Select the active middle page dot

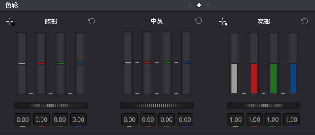point(199,5)
